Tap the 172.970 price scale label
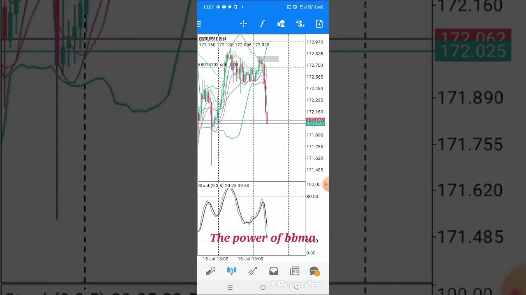The height and width of the screenshot is (295, 526). pos(315,42)
